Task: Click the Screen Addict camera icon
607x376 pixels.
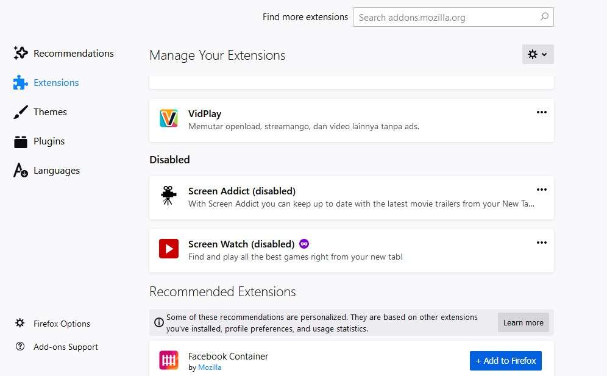Action: pyautogui.click(x=169, y=196)
